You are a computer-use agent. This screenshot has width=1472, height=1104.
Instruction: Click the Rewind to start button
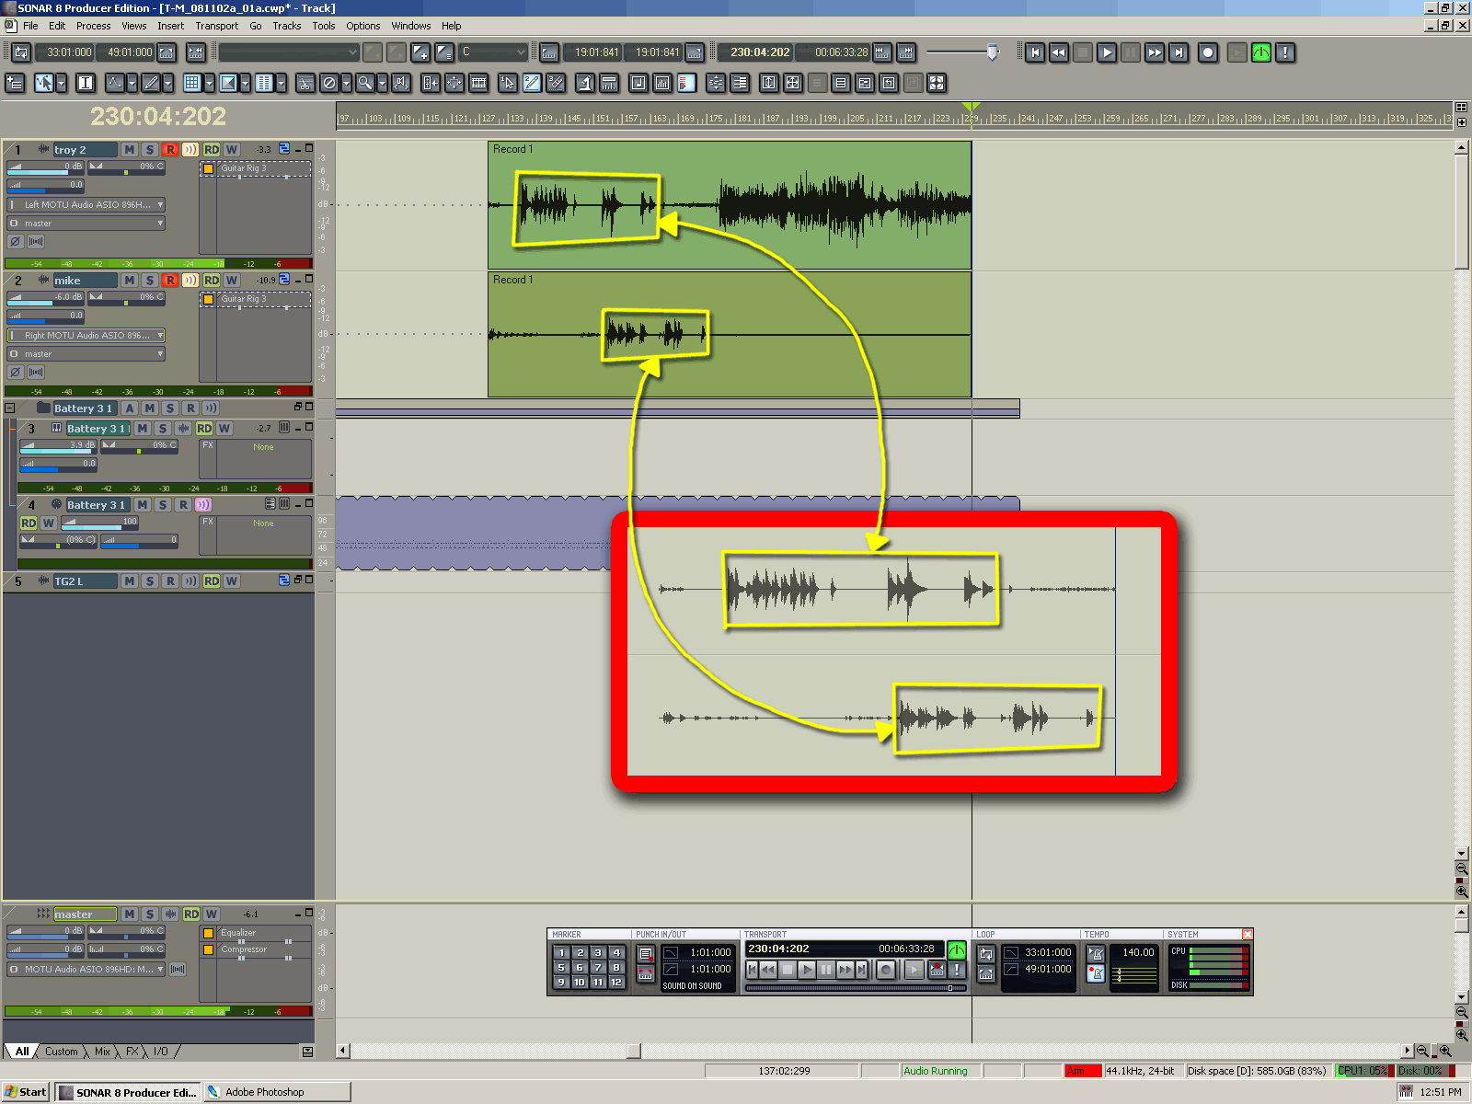tap(1035, 52)
